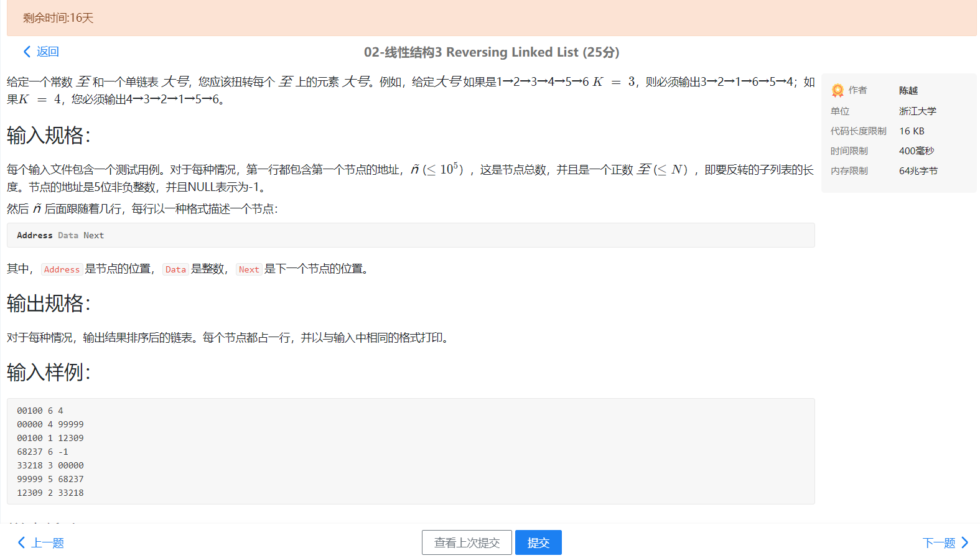Click the 输出规格 heading
Image resolution: width=980 pixels, height=558 pixels.
(49, 303)
